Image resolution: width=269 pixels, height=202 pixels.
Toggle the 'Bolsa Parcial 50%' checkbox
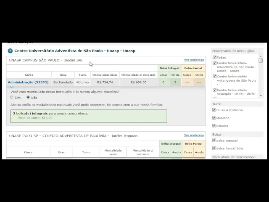[x=214, y=148]
